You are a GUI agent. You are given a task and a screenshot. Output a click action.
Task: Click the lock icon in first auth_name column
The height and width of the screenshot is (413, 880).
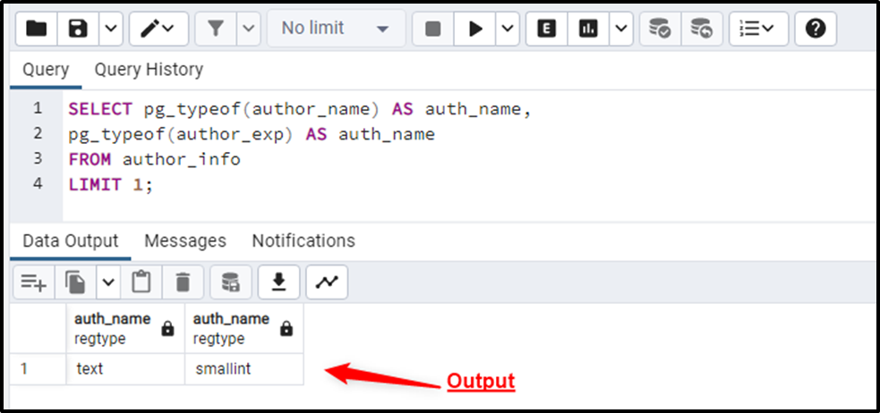click(167, 329)
